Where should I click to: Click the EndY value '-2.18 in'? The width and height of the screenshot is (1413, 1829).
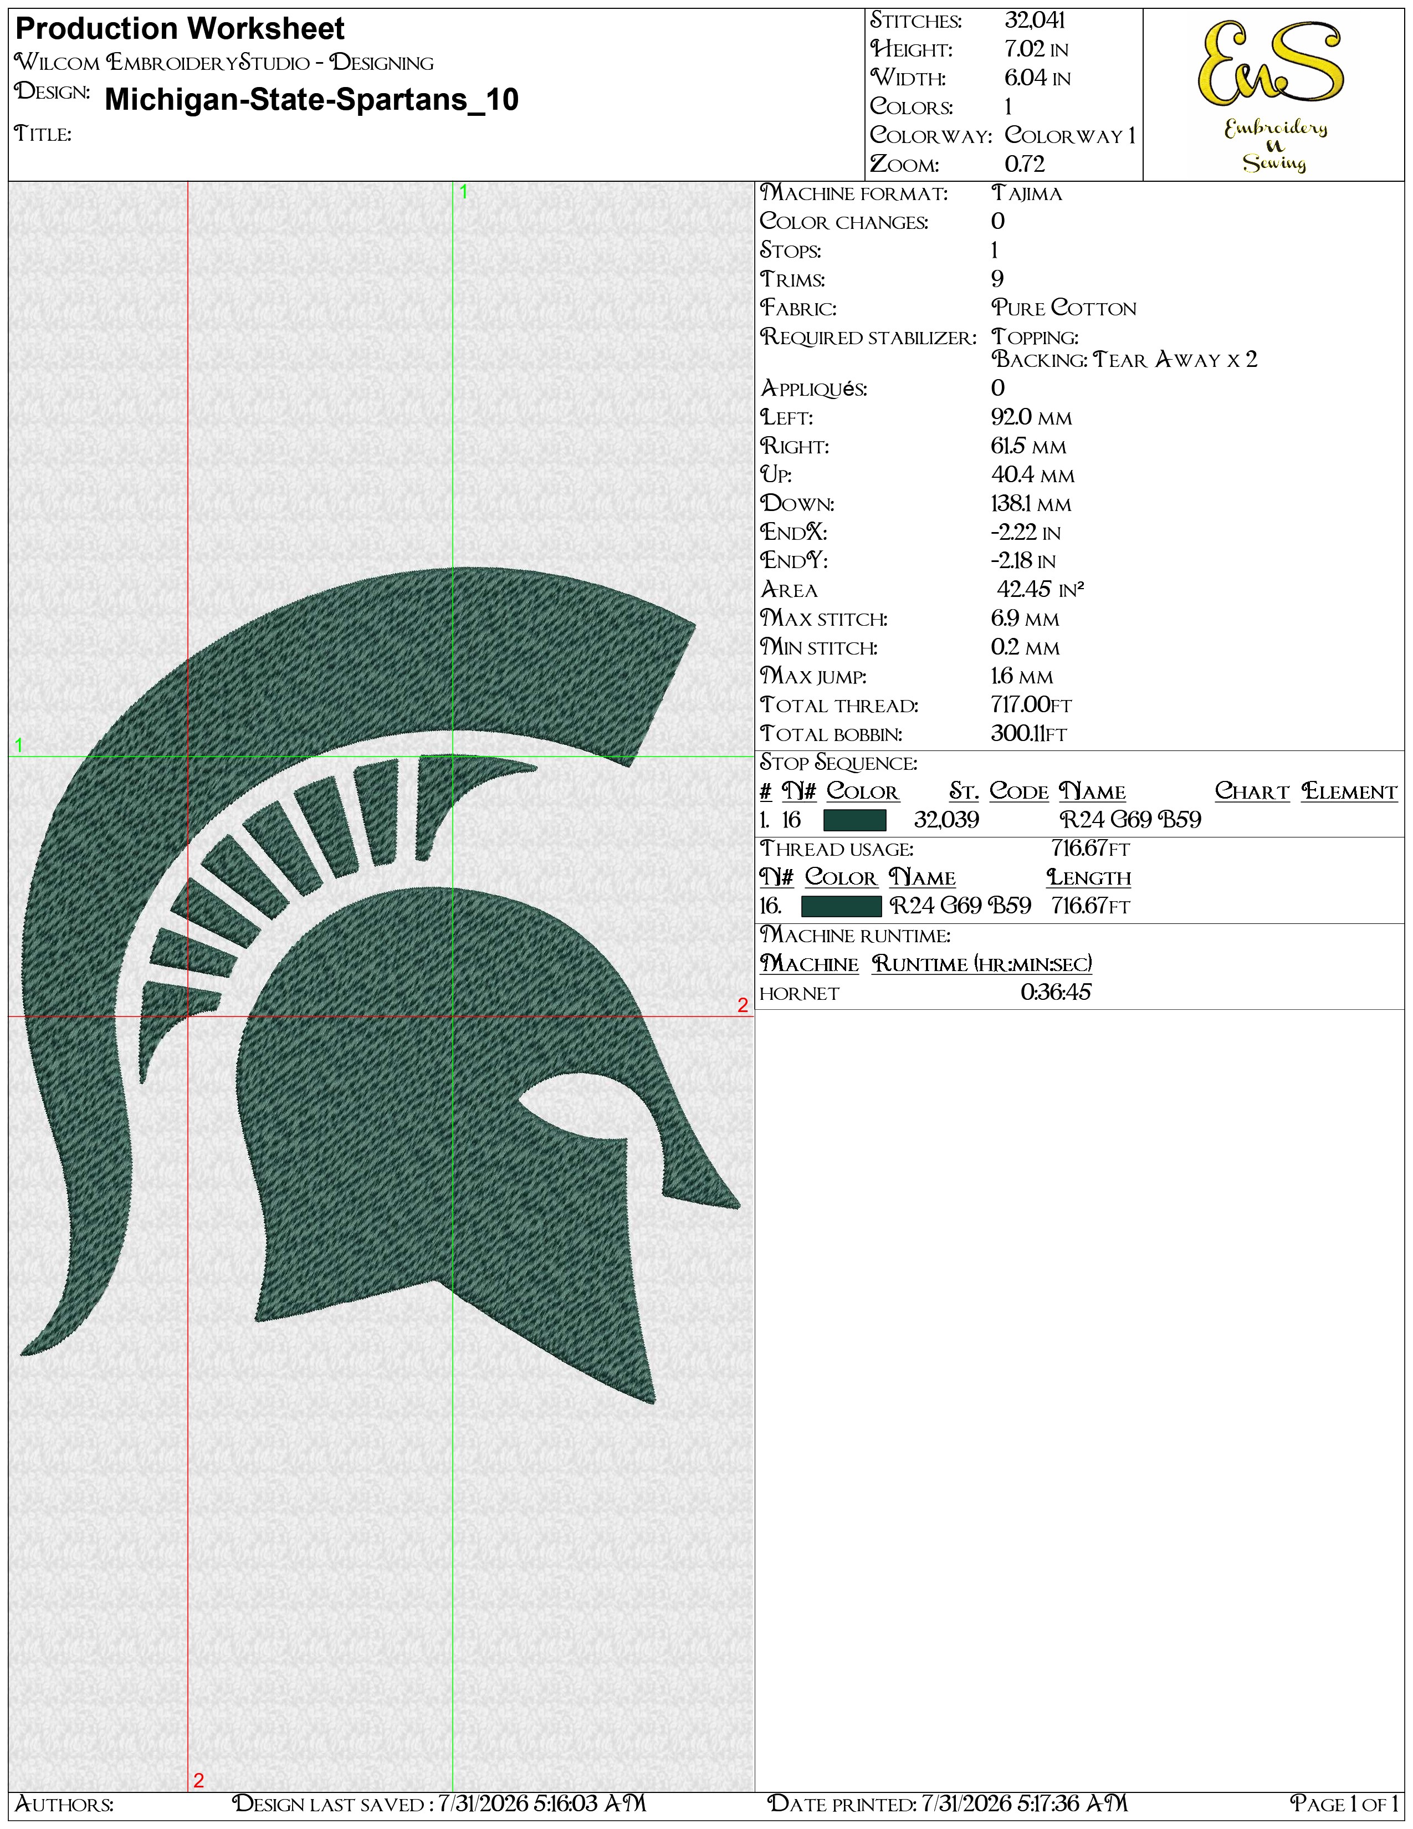pyautogui.click(x=1024, y=561)
